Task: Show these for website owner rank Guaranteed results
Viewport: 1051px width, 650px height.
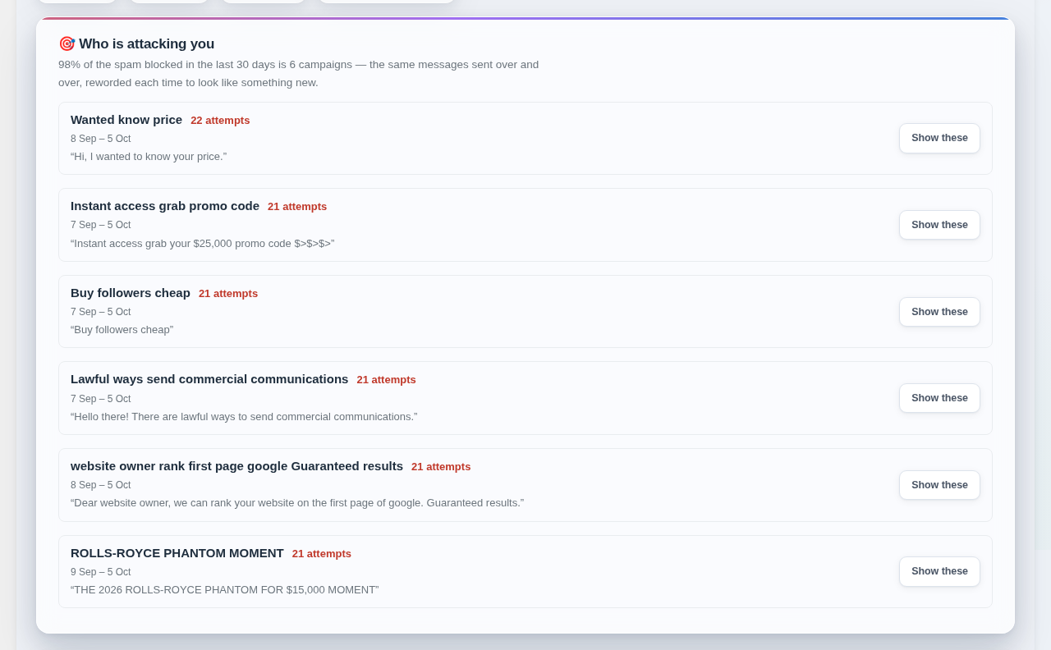Action: [939, 485]
